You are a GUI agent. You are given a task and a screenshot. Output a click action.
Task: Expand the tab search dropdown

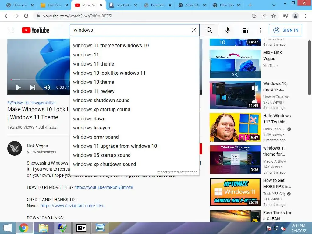(274, 5)
